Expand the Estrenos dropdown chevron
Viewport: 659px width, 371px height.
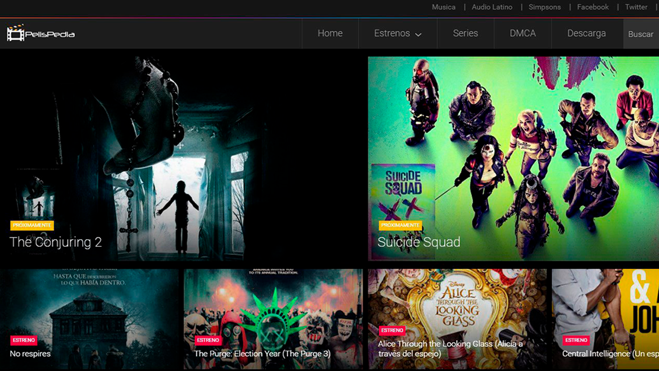418,34
